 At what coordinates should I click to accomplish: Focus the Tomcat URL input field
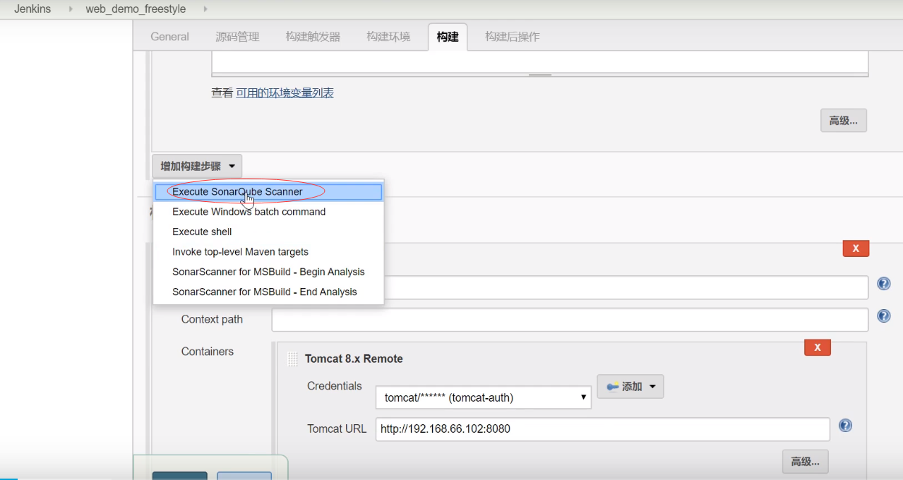pyautogui.click(x=602, y=429)
